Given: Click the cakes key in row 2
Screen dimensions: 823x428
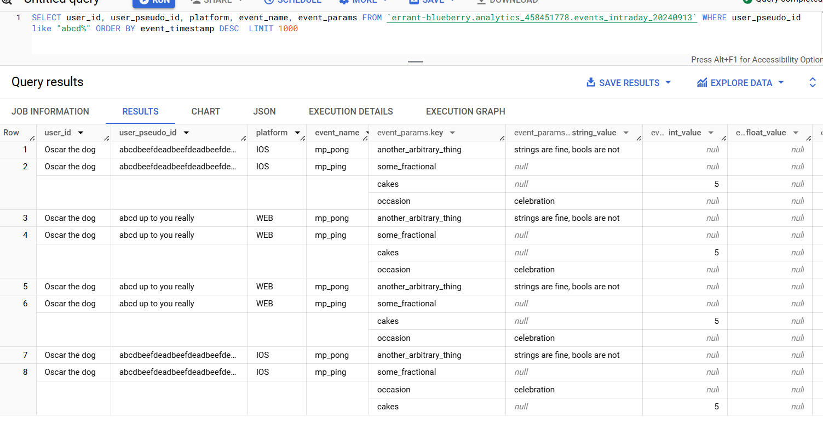Looking at the screenshot, I should [x=388, y=184].
